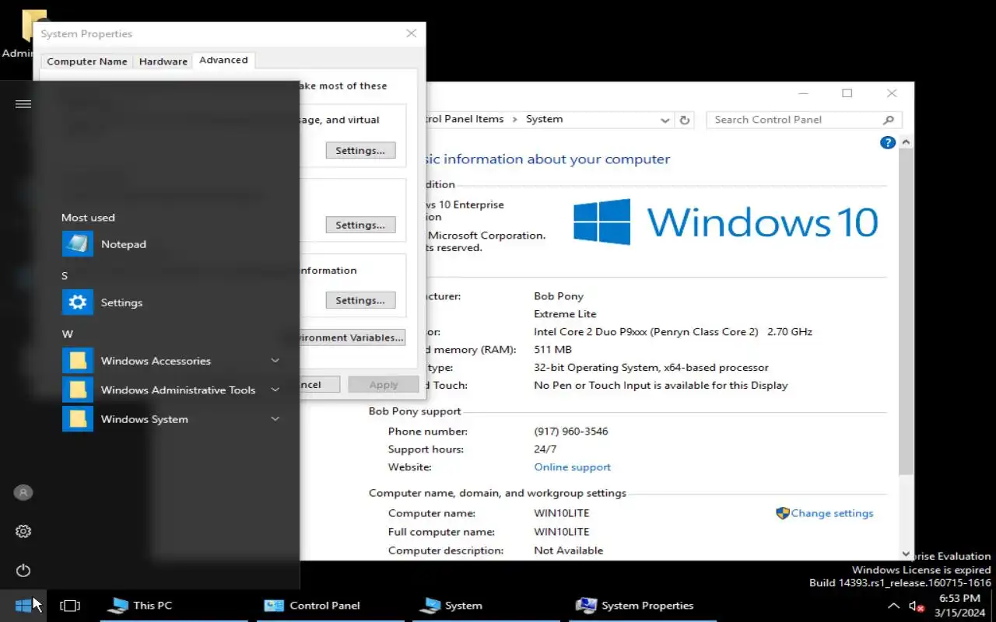Refresh the System window
The image size is (996, 622).
[685, 120]
